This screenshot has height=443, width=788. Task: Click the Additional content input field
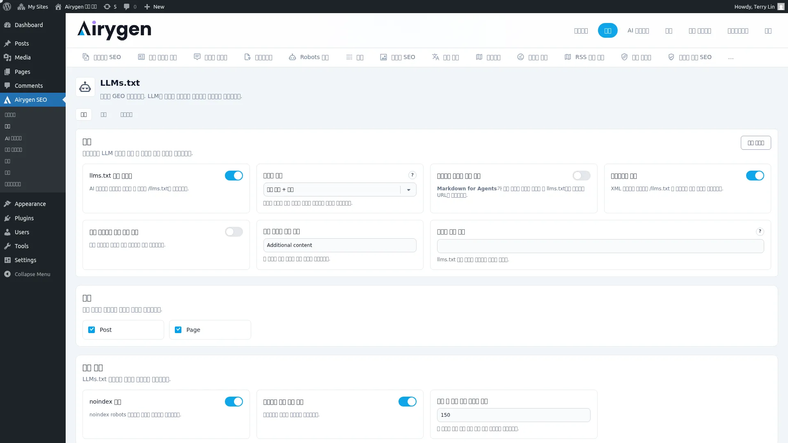(340, 245)
